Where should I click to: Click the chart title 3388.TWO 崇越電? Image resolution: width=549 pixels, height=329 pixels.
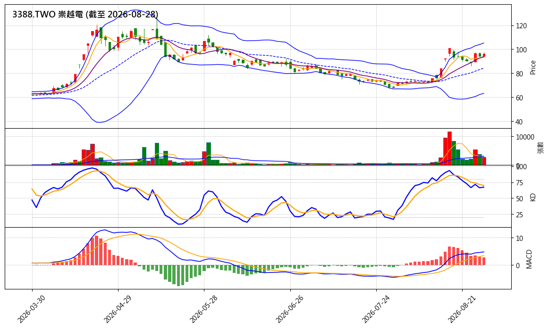click(85, 14)
